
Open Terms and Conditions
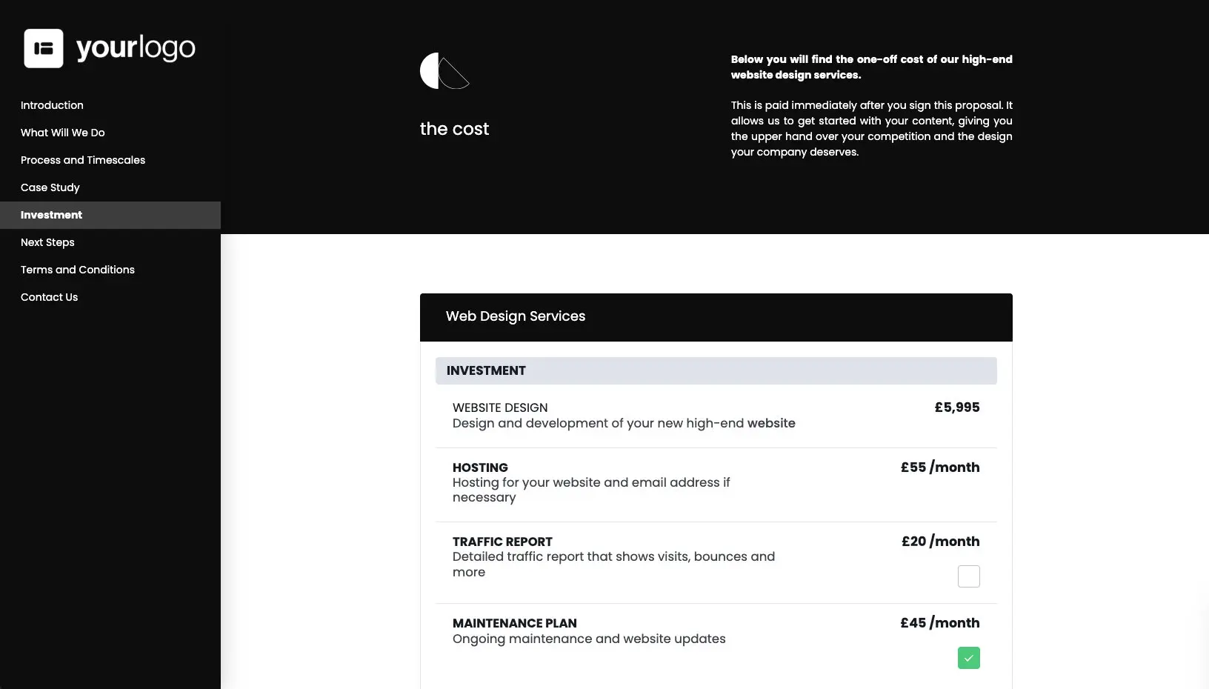click(x=77, y=270)
